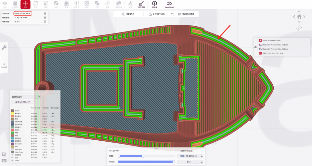Image resolution: width=312 pixels, height=166 pixels.
Task: Open the 按结构显示 display mode dropdown
Action: click(x=26, y=97)
